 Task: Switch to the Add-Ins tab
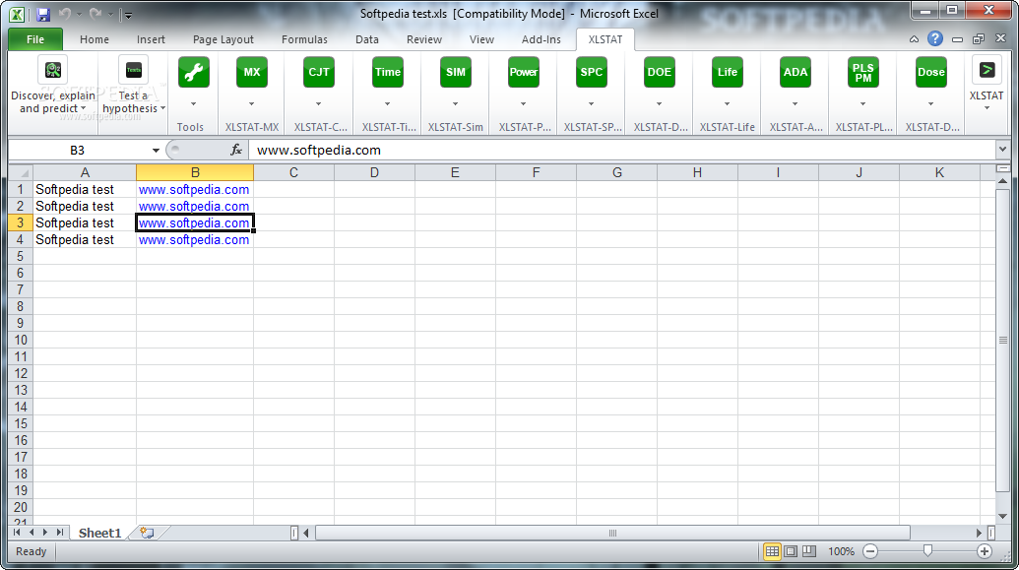click(541, 39)
